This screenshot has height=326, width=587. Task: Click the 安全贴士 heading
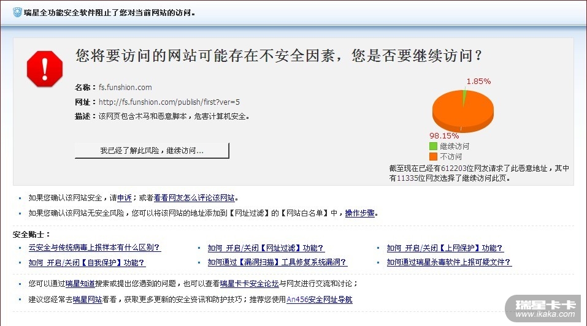pyautogui.click(x=31, y=235)
